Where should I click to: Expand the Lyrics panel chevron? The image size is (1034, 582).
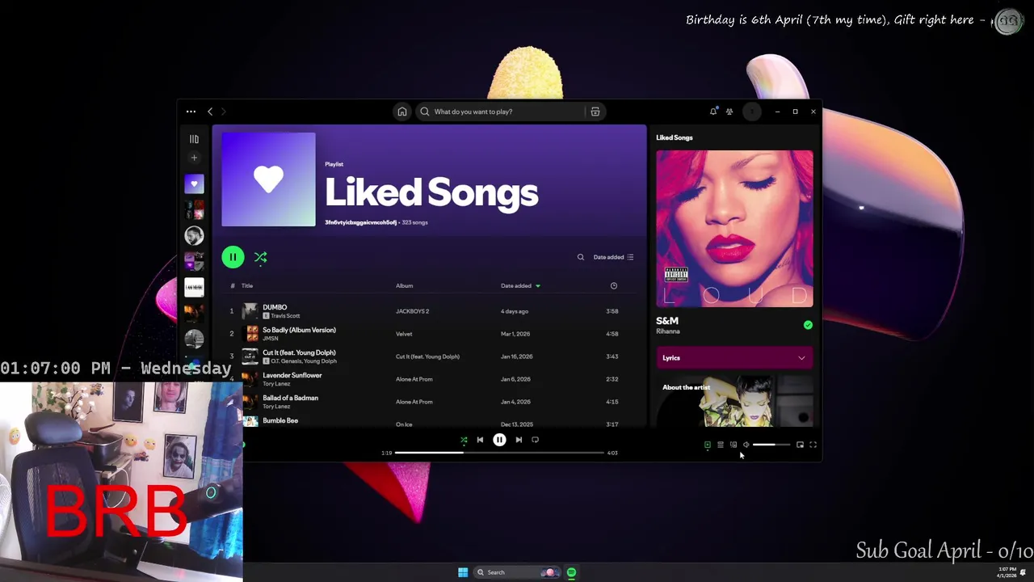click(x=801, y=358)
